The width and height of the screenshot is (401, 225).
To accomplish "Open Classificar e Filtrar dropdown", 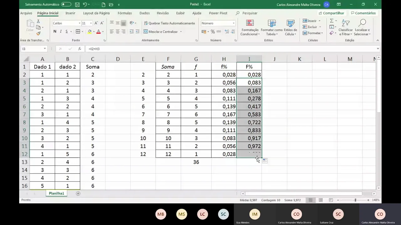I will [x=346, y=27].
